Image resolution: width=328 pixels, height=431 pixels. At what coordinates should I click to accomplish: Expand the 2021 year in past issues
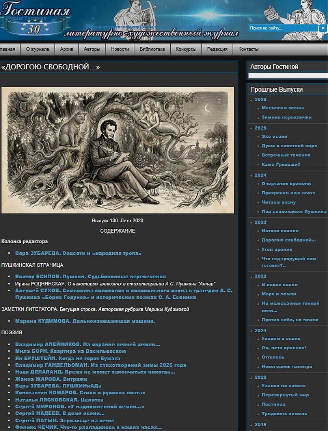point(261,330)
